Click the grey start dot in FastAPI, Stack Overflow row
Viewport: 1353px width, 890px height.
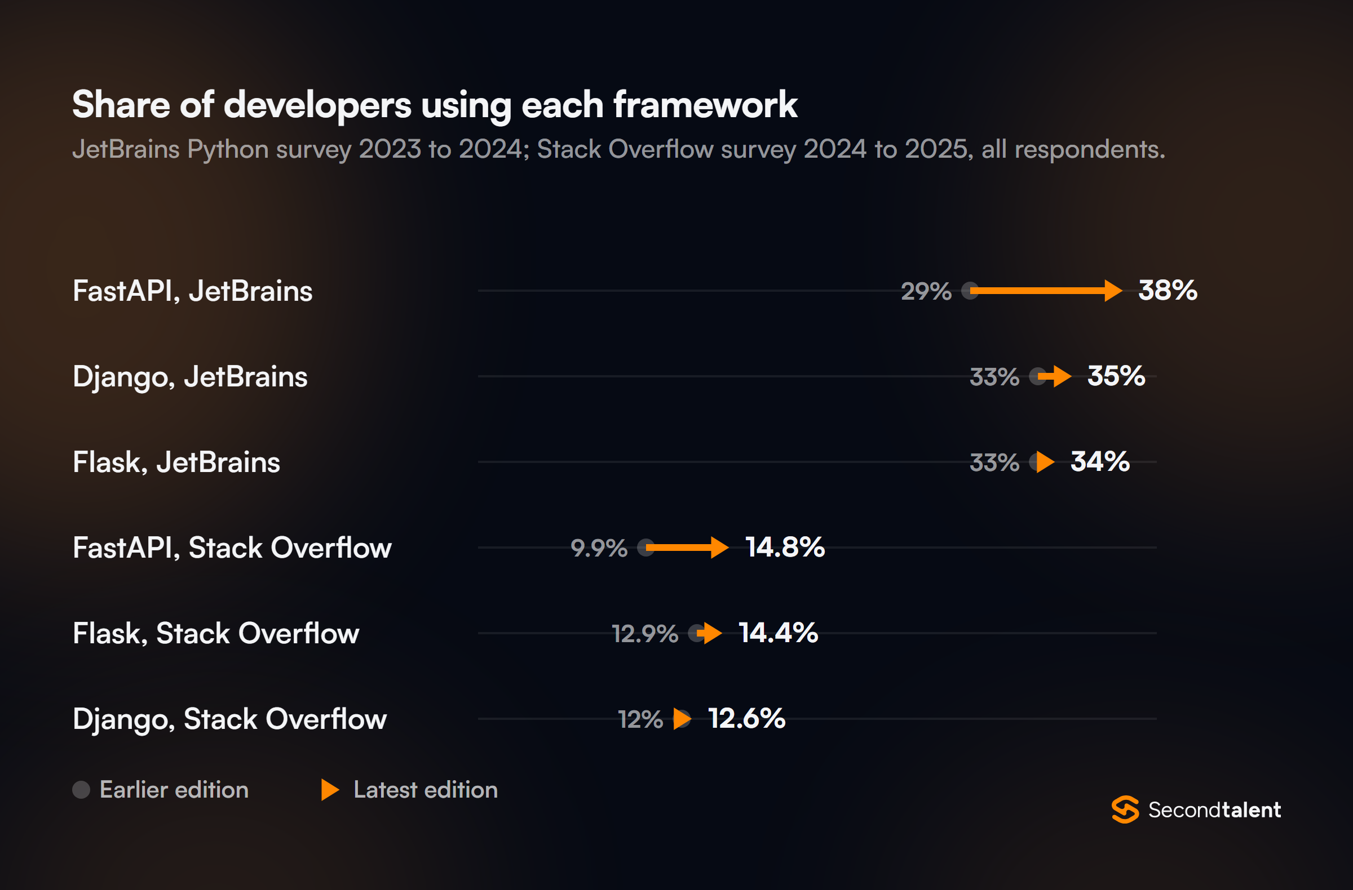646,548
